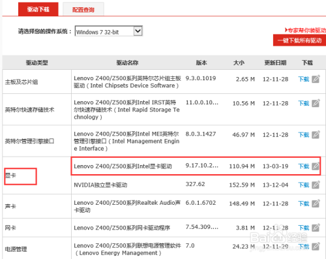Image resolution: width=326 pixels, height=259 pixels.
Task: Click the 大小 column header
Action: (239, 63)
